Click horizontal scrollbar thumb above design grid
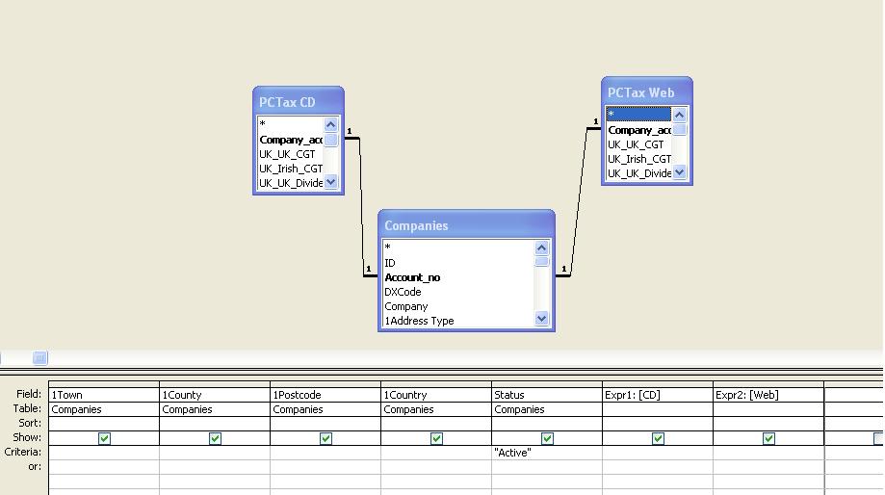Screen dimensions: 885x495 [39, 358]
